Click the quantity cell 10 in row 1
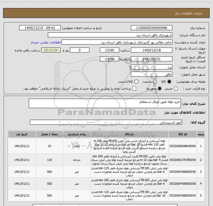Screen dimensions: 213x206 coord(50,146)
